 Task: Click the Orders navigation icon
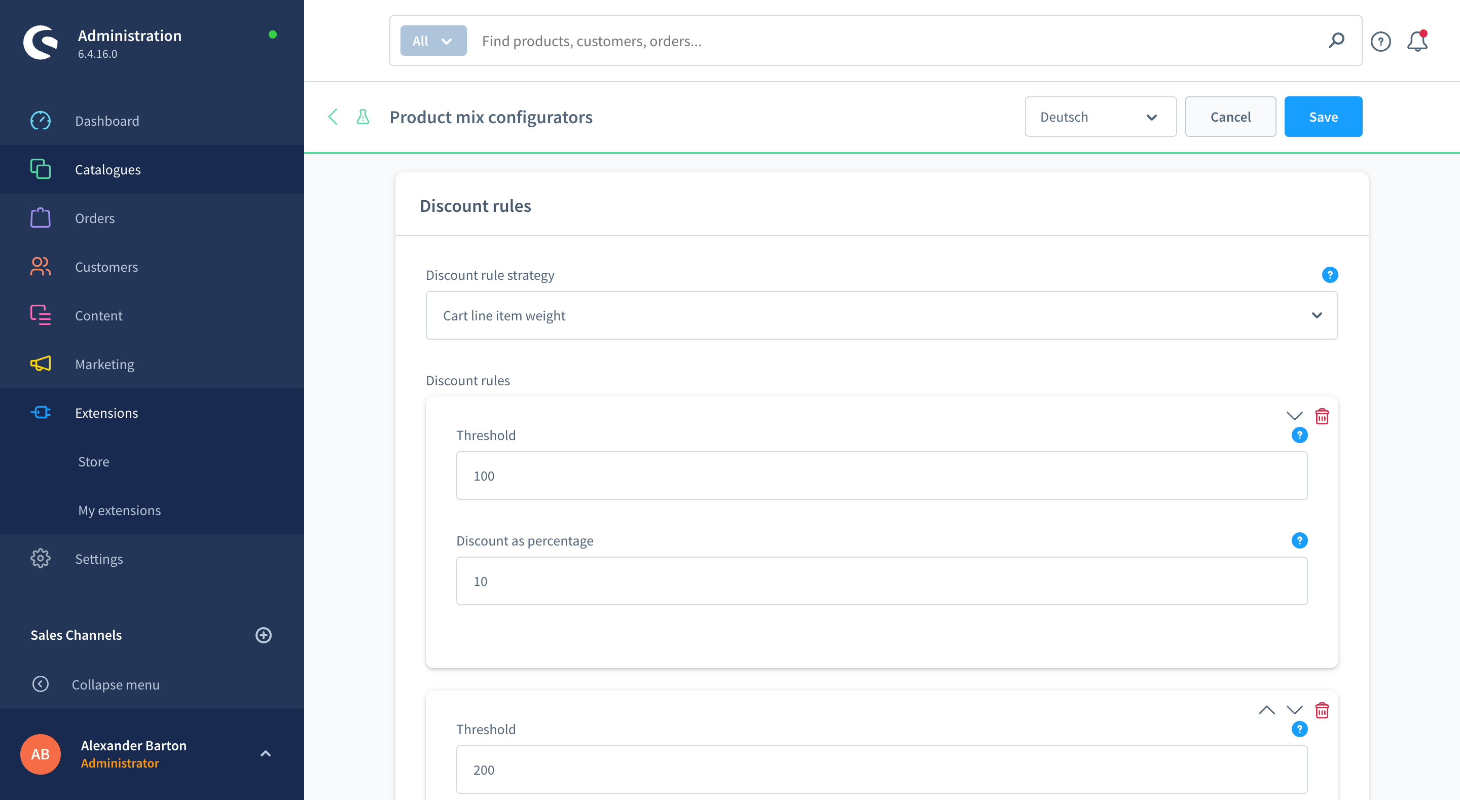tap(40, 217)
